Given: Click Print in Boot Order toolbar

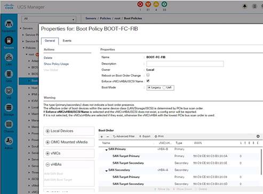Looking at the screenshot, I should [x=159, y=136].
